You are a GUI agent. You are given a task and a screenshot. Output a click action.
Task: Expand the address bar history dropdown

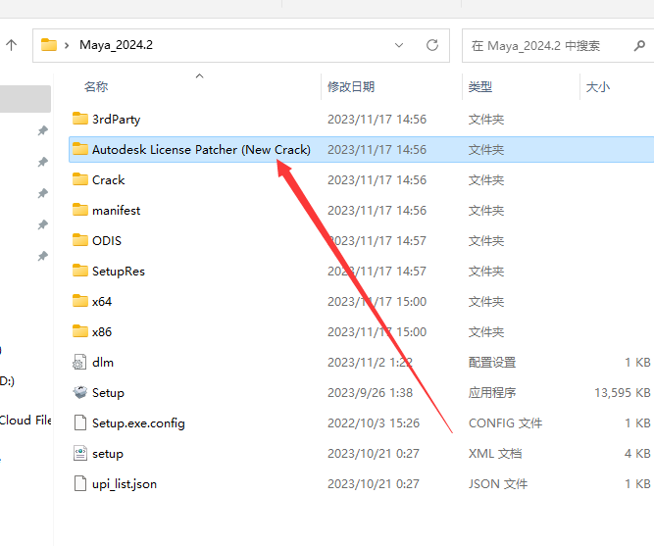pyautogui.click(x=399, y=45)
